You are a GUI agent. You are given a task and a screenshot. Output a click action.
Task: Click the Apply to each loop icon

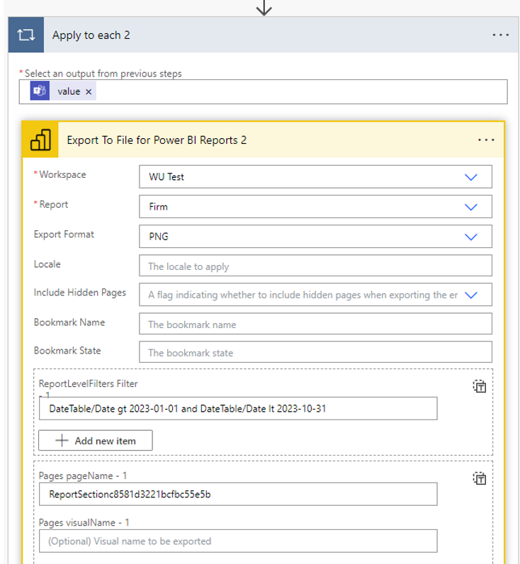26,35
